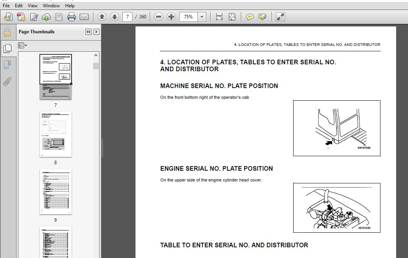Click the security padlock icon in sidebar
The width and height of the screenshot is (408, 258).
tap(7, 32)
